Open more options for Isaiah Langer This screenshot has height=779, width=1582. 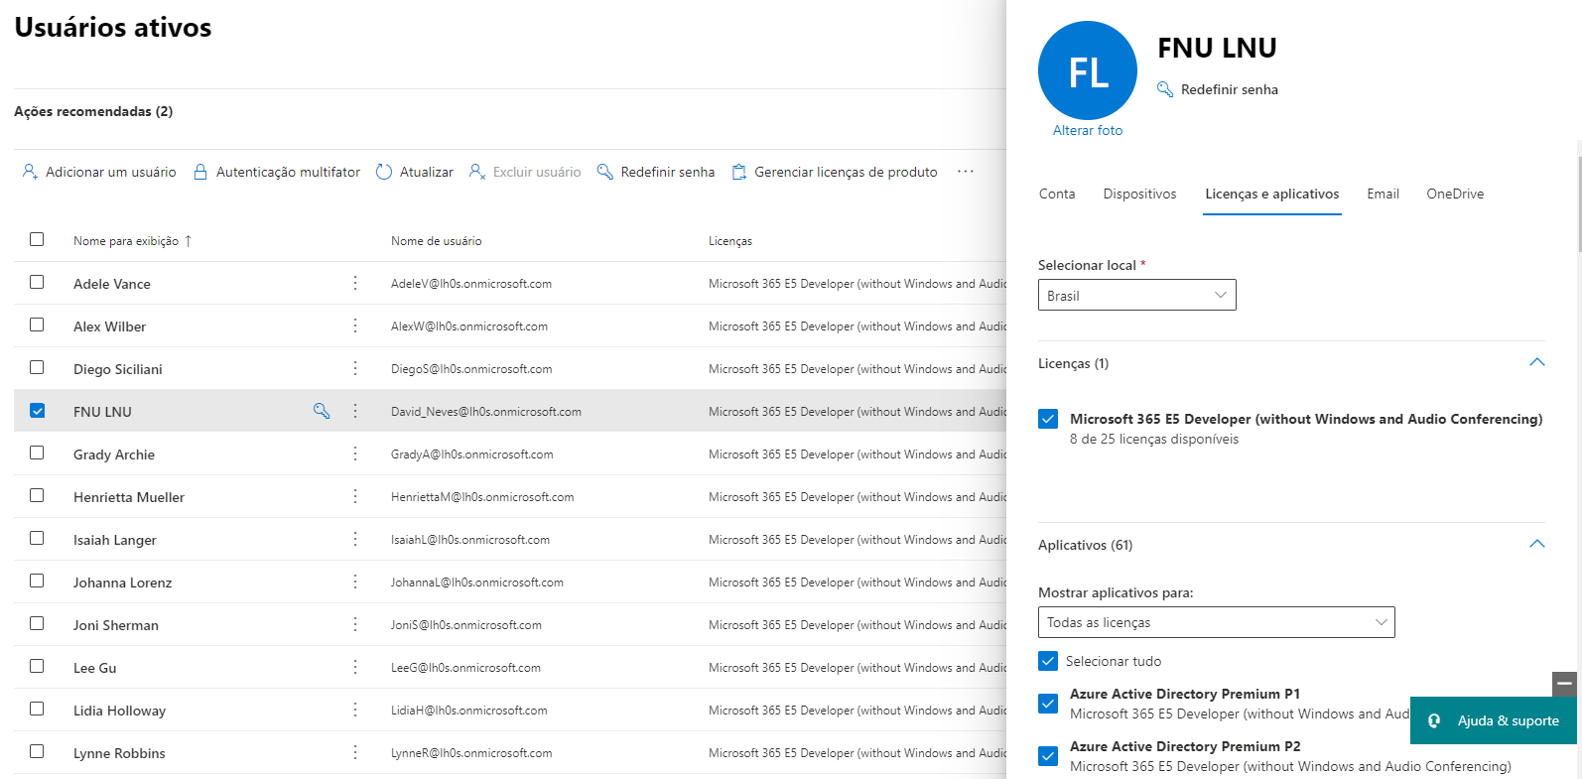coord(355,539)
